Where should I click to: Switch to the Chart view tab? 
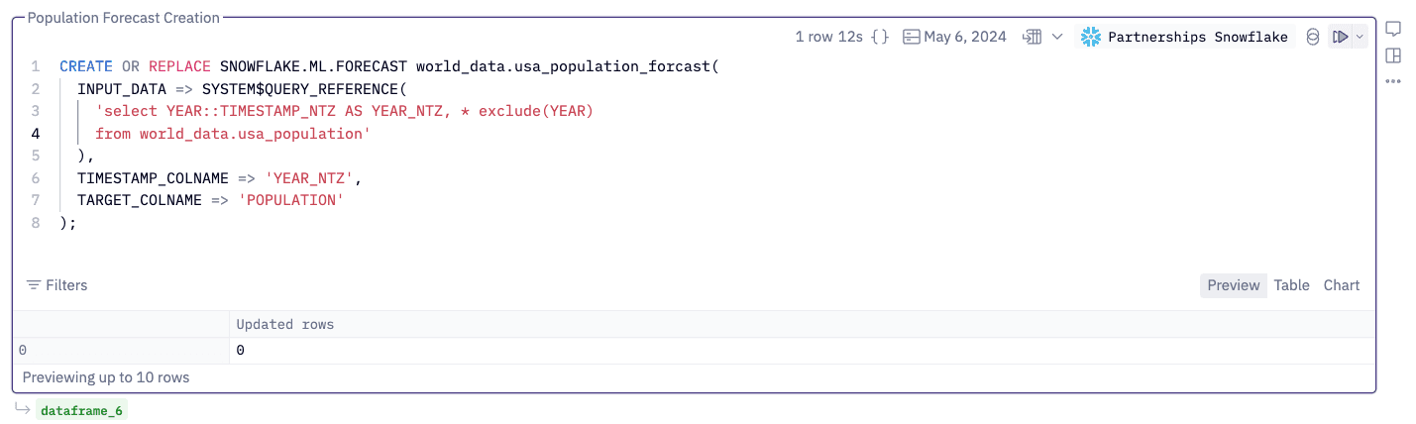1342,285
